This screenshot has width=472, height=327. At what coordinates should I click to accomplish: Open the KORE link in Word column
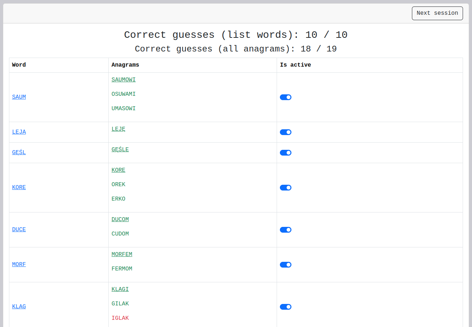click(x=19, y=188)
